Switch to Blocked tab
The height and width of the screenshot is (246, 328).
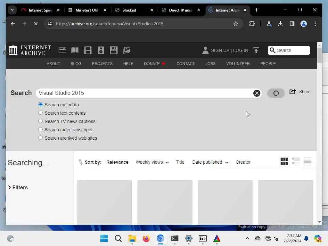[134, 10]
